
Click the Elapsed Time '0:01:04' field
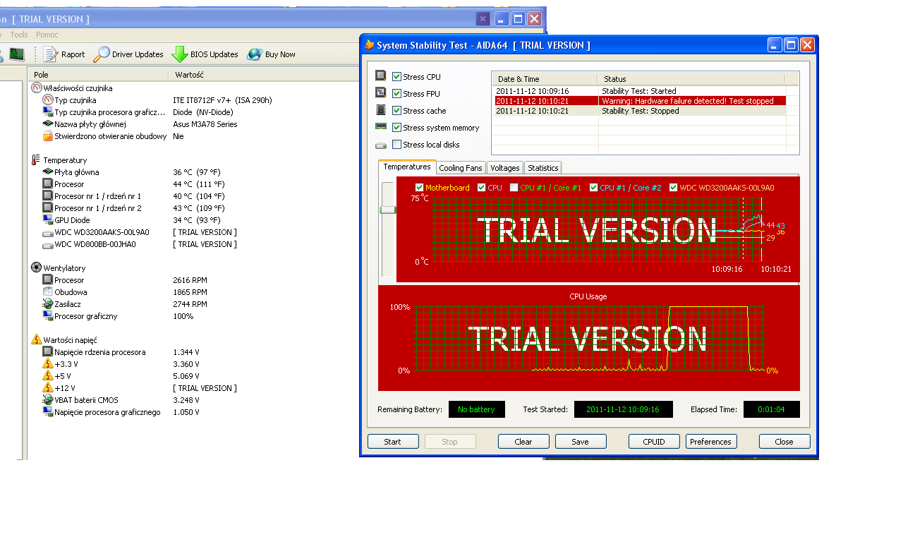772,409
